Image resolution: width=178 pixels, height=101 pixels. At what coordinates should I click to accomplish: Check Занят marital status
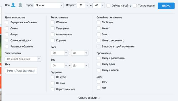coord(98,34)
